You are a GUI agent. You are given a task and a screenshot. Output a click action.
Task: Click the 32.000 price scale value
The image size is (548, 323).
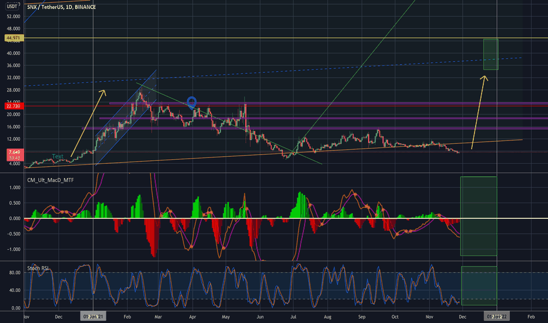pos(14,78)
